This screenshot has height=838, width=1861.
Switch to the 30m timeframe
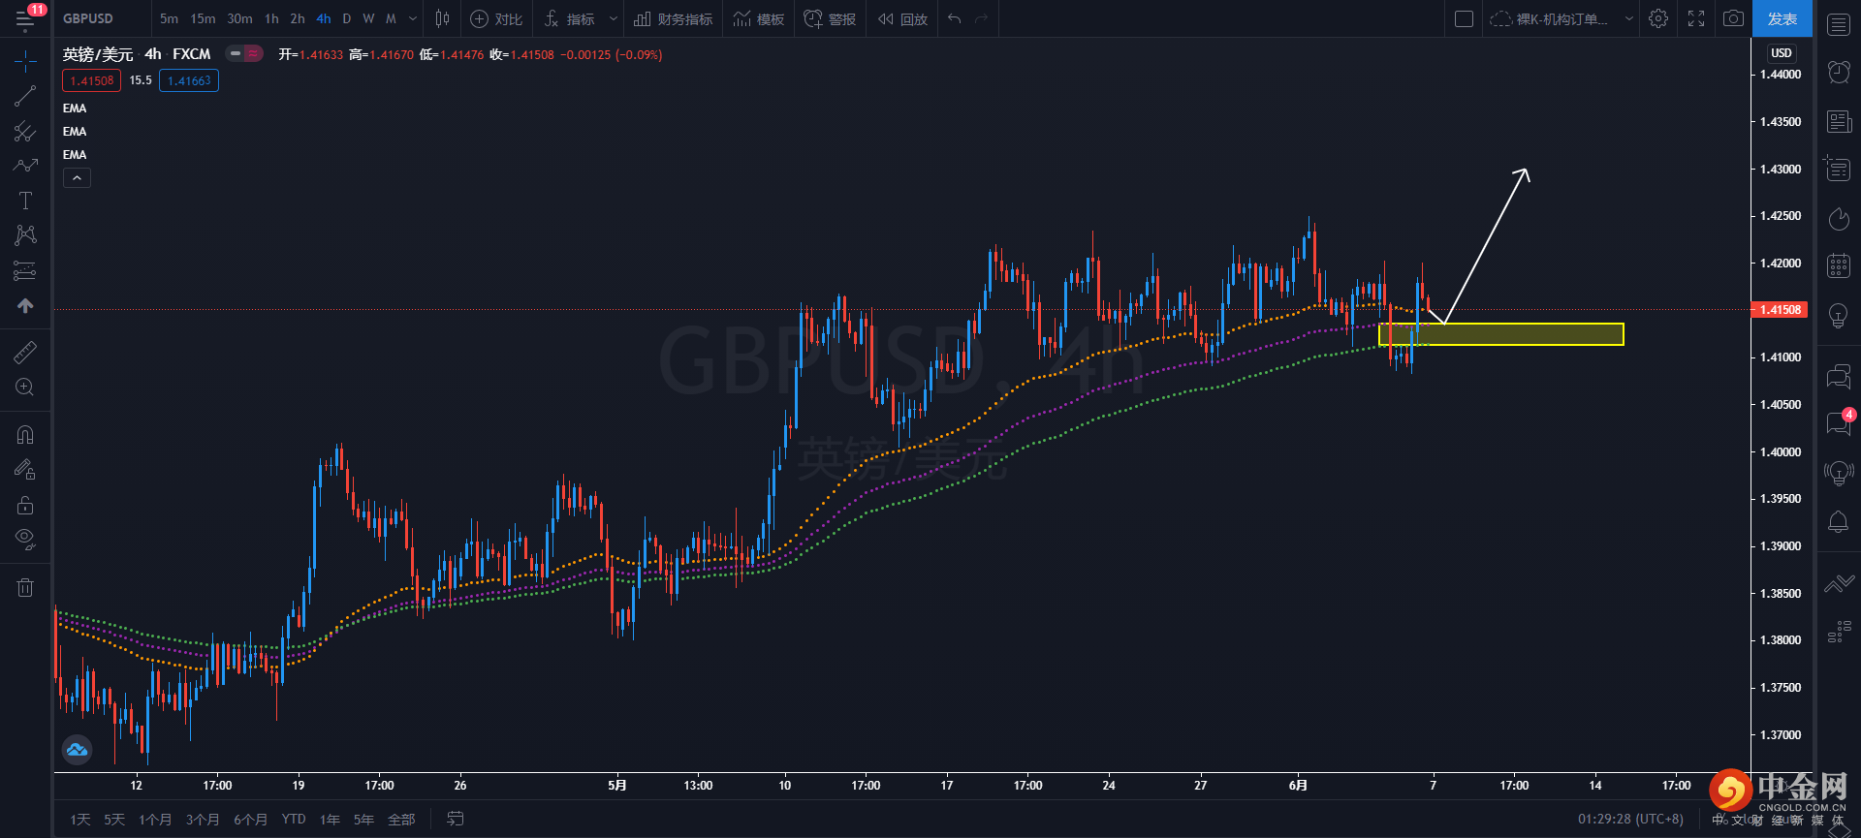tap(239, 18)
